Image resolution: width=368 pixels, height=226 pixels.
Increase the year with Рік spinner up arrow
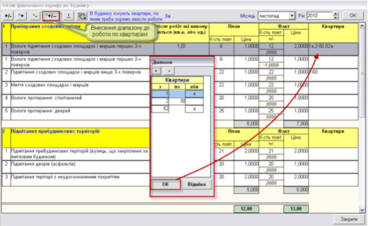[336, 14]
